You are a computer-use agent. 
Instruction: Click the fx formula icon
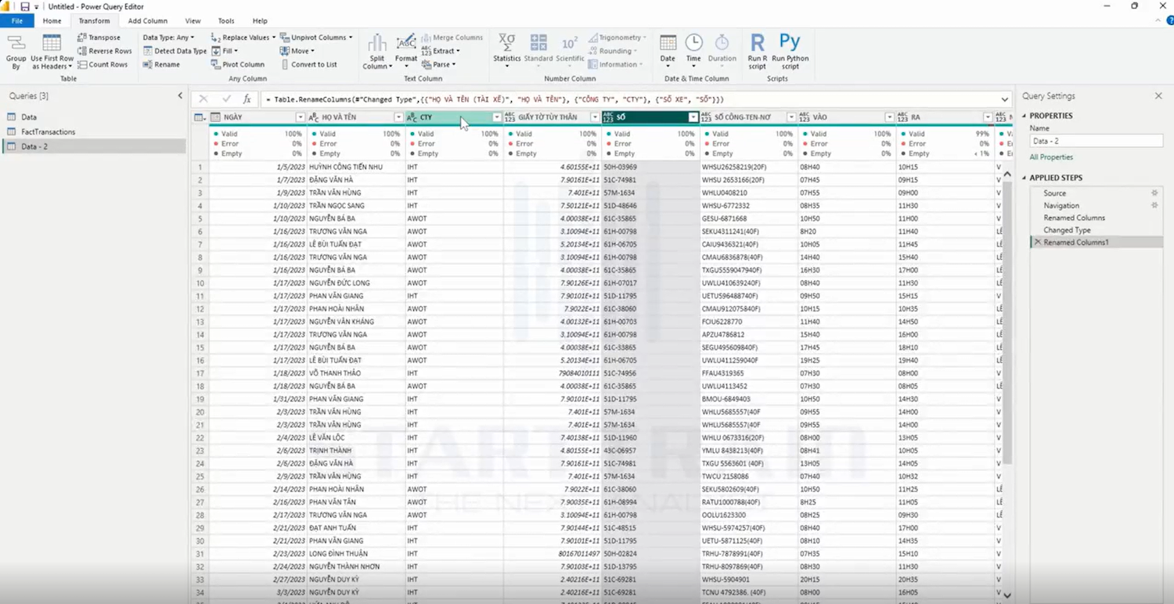click(x=247, y=99)
